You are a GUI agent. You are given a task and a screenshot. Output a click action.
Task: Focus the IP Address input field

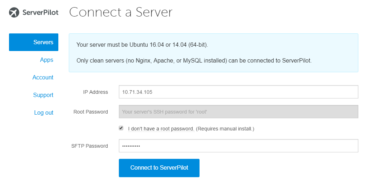[x=238, y=92]
